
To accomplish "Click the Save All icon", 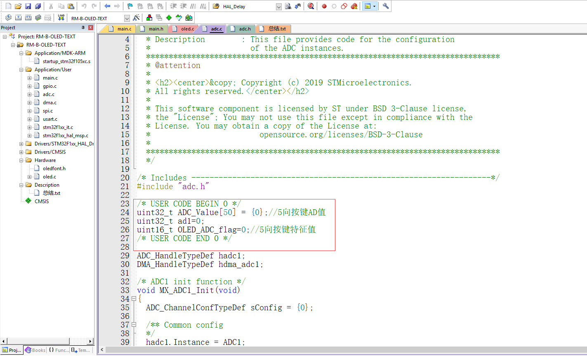I will [x=38, y=6].
